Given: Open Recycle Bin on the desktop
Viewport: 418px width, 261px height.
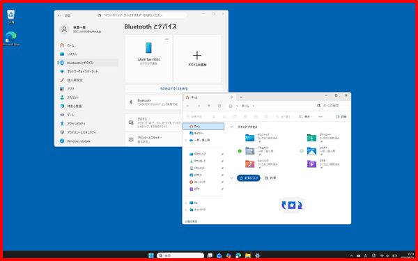Looking at the screenshot, I should (11, 17).
